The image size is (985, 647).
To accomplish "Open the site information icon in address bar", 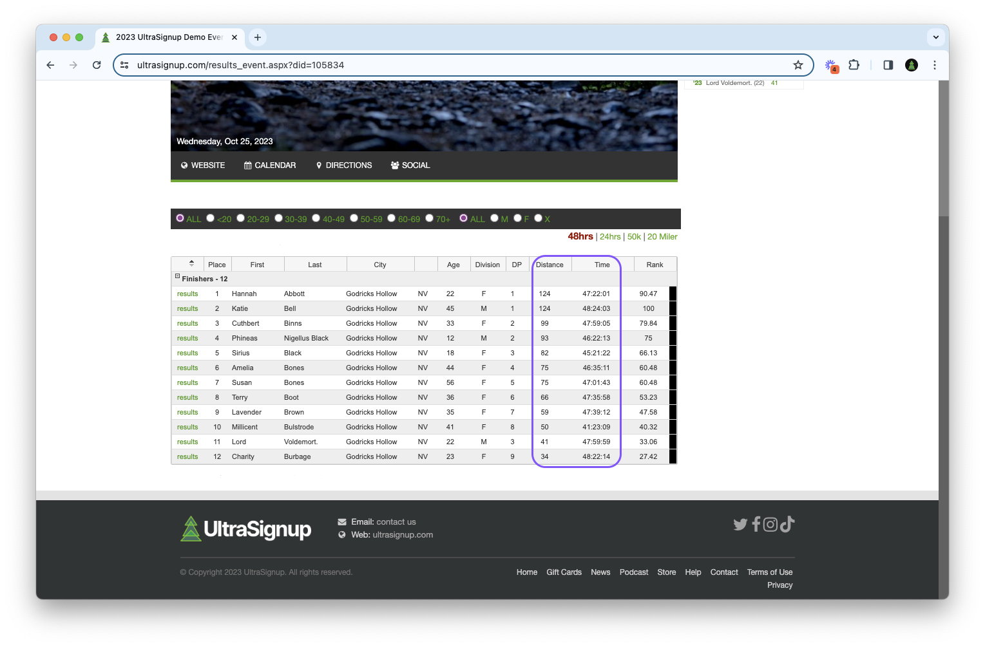I will click(x=125, y=65).
